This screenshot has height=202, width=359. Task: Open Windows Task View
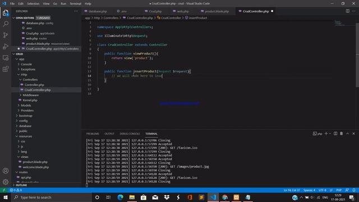pos(108,197)
